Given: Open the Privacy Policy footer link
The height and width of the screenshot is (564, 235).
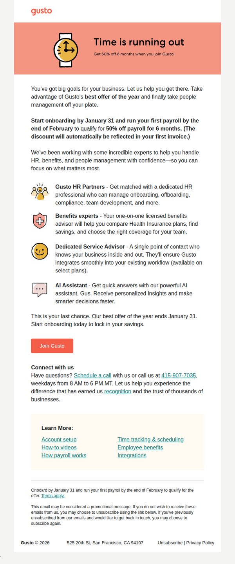Looking at the screenshot, I should [x=200, y=543].
